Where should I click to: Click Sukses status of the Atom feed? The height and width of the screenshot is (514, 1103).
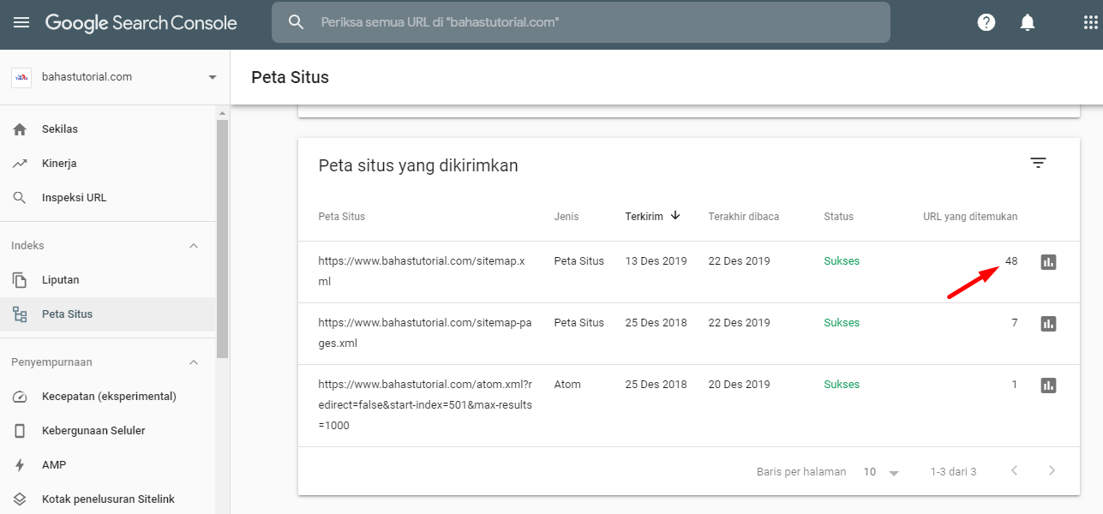pyautogui.click(x=842, y=385)
